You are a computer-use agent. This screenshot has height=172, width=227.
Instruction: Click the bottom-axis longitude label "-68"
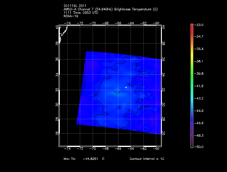[106, 149]
